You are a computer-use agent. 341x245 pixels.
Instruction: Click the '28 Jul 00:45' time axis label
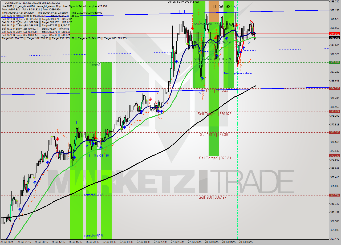212,242
